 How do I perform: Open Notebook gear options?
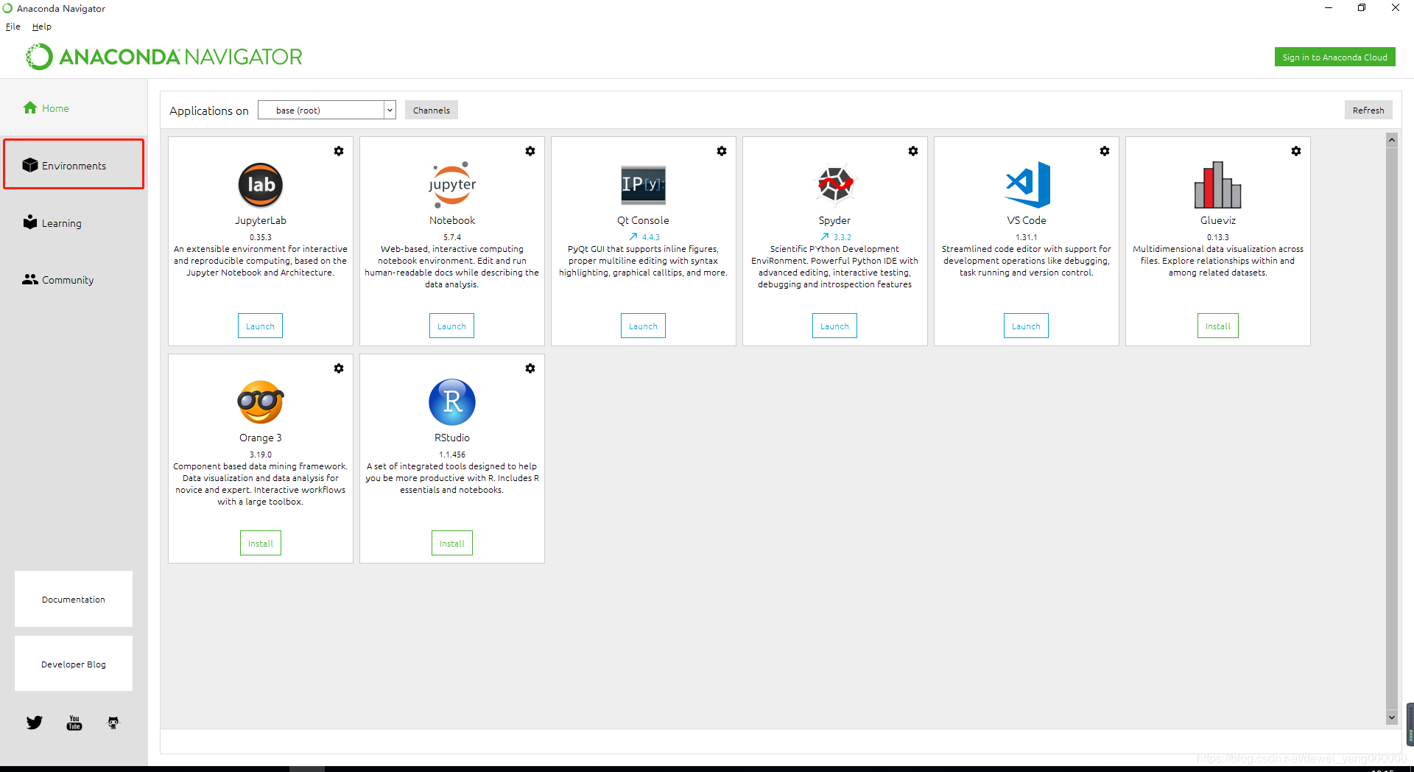[530, 151]
